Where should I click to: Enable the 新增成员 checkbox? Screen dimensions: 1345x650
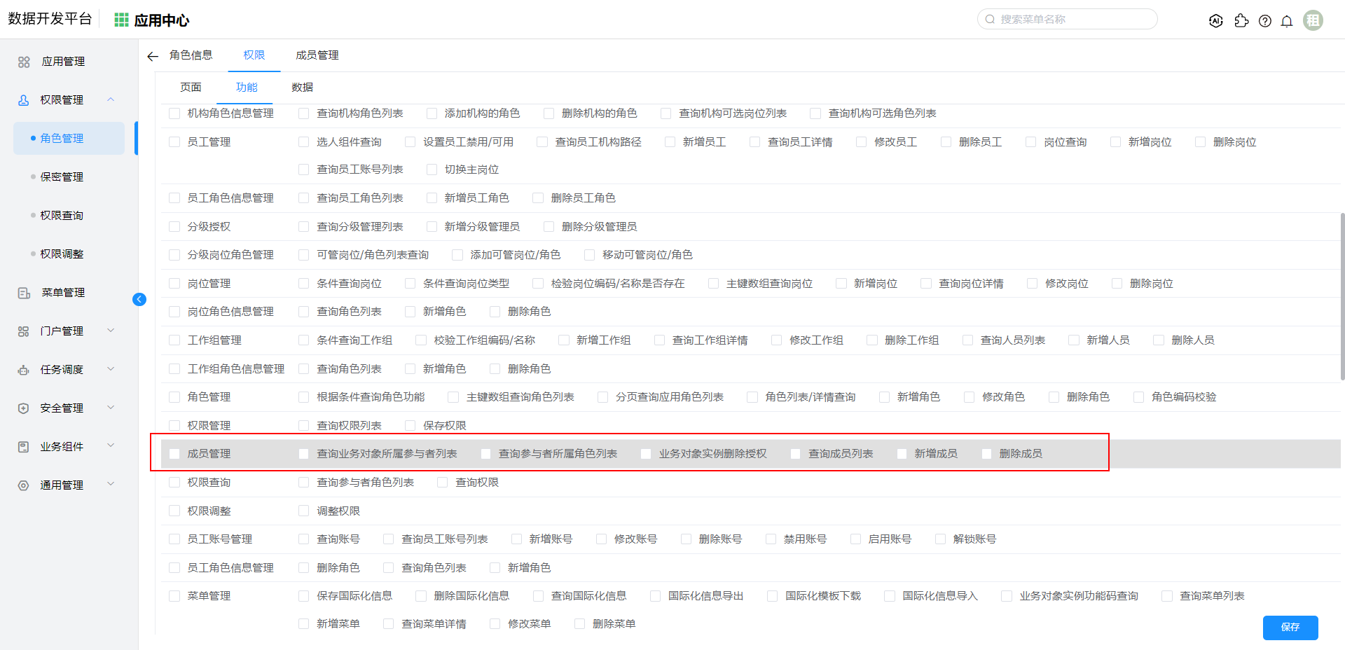[902, 454]
